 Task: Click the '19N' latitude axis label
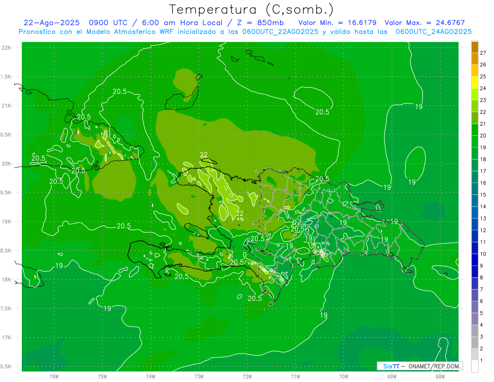(7, 222)
